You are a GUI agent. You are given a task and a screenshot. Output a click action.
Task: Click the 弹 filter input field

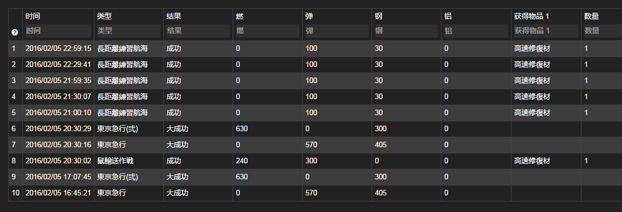[337, 31]
